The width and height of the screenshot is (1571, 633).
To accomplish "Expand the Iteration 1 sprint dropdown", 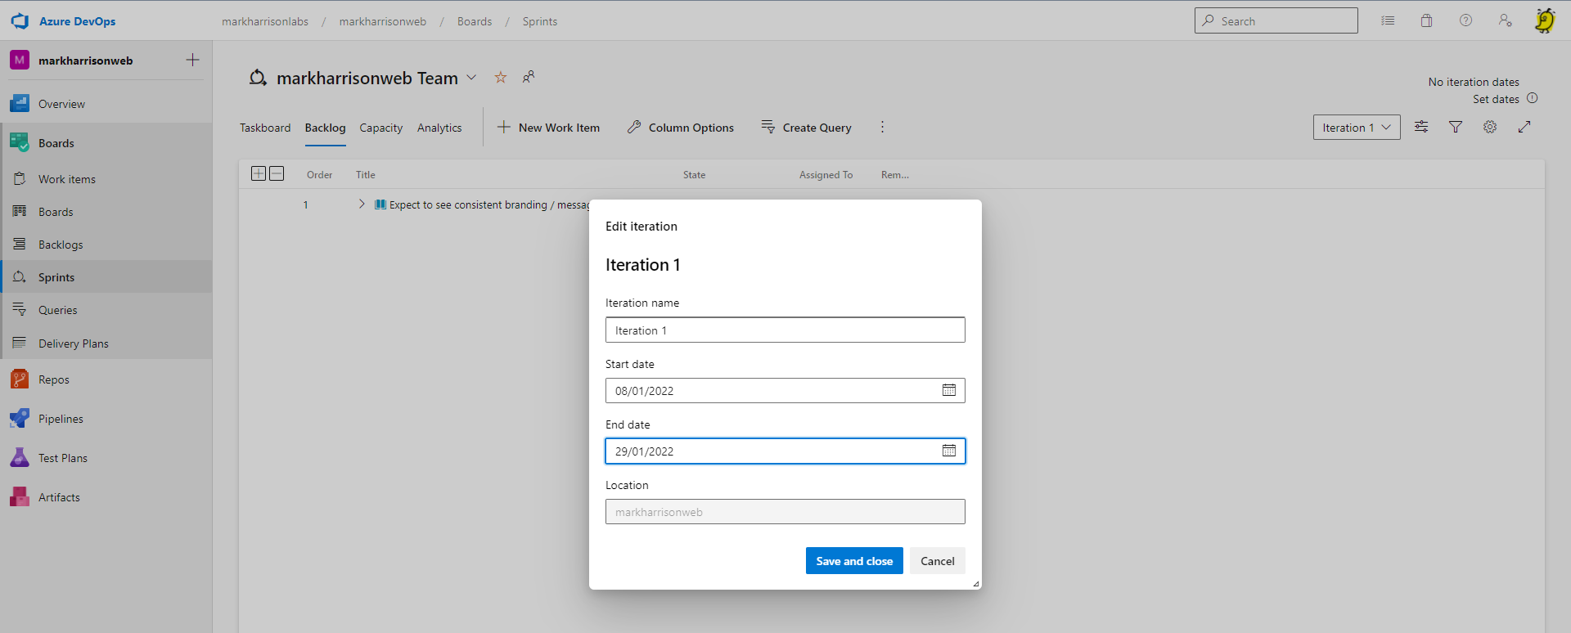I will pos(1356,128).
